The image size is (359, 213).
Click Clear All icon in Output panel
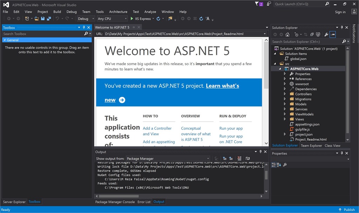tap(239, 158)
